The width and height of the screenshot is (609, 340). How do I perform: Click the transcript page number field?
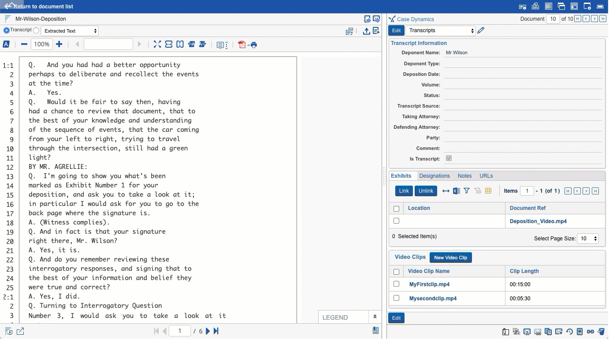(x=180, y=331)
